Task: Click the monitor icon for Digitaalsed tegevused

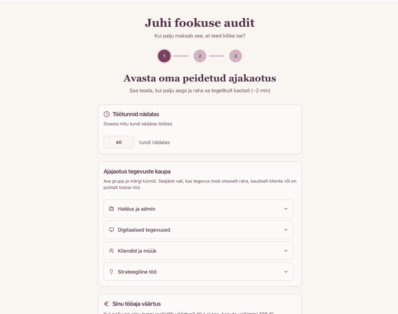Action: pos(111,230)
